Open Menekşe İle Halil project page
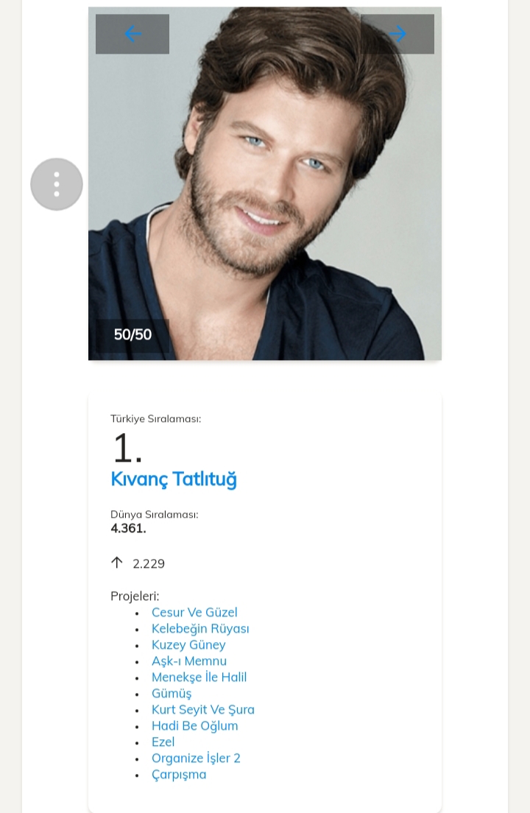 [199, 677]
